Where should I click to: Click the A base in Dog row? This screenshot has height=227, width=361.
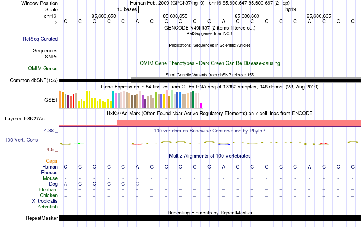pos(66,184)
